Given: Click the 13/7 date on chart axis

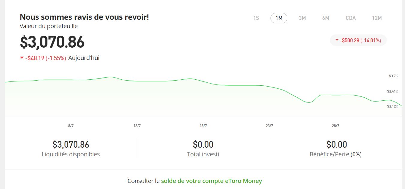Looking at the screenshot, I should point(137,126).
